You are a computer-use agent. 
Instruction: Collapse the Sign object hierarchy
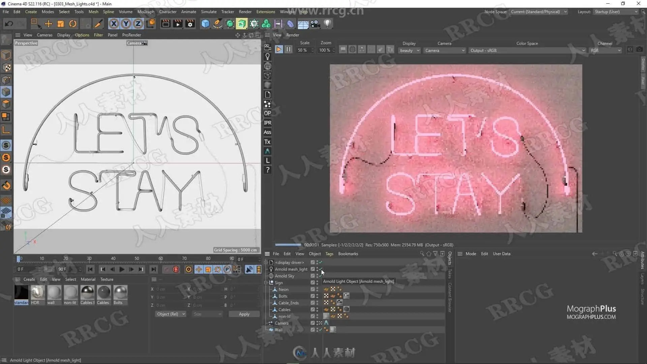tap(266, 282)
